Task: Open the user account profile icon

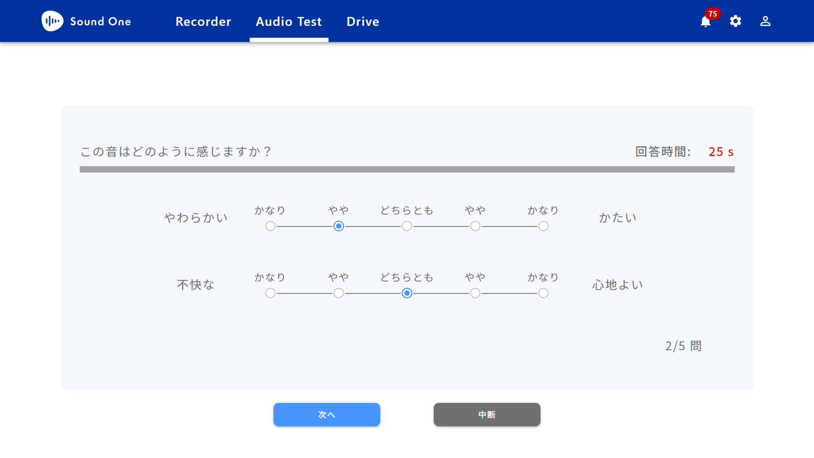Action: tap(765, 21)
